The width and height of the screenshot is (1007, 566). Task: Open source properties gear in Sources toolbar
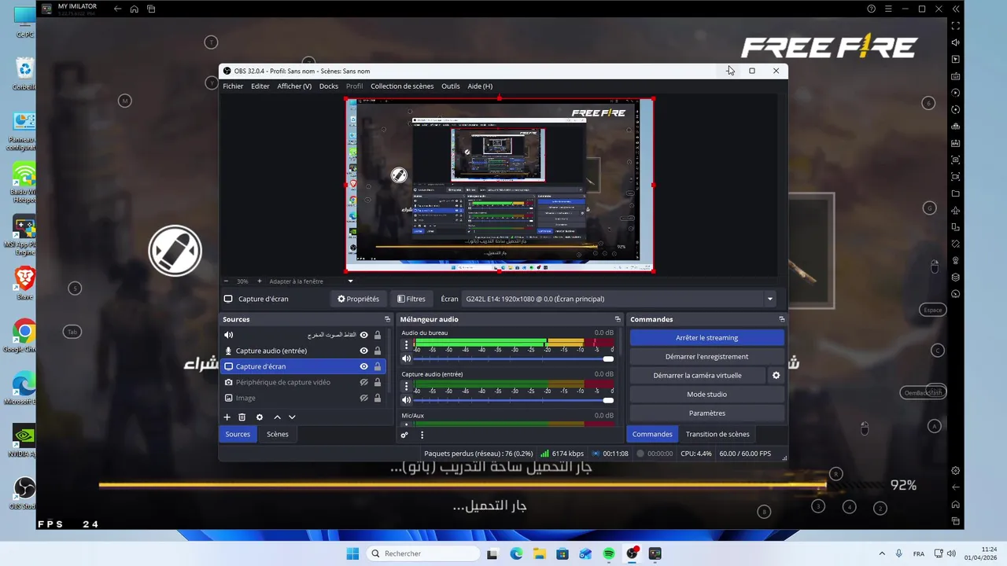click(x=260, y=417)
